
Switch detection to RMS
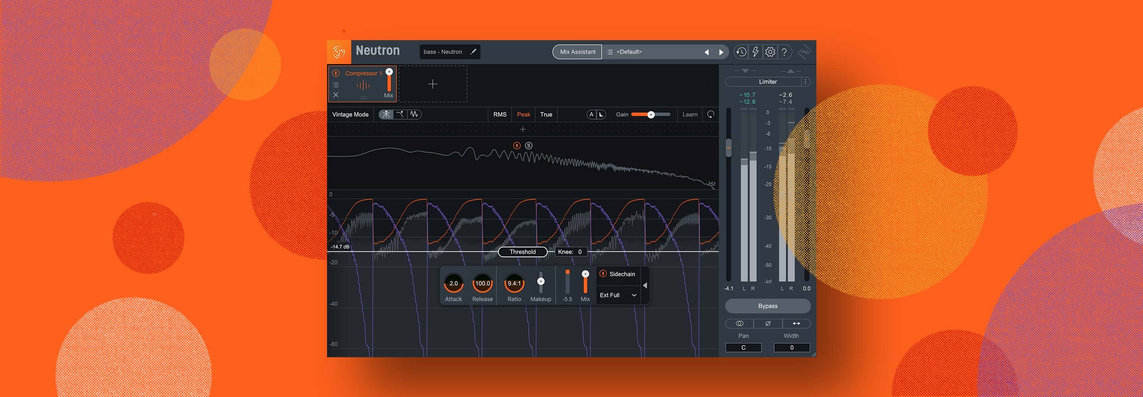tap(500, 115)
